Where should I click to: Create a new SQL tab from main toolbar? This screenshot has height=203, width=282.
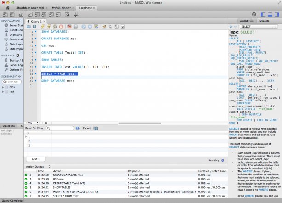pyautogui.click(x=5, y=14)
